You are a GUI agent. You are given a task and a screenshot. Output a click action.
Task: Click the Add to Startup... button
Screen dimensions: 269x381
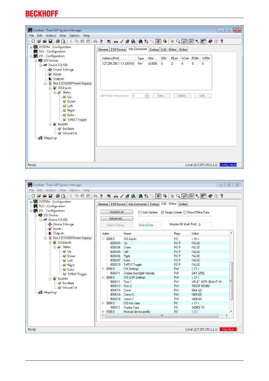(117, 225)
